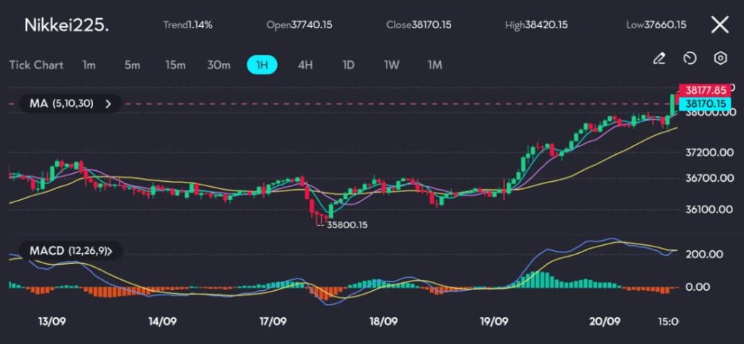Switch chart to 15m timeframe
This screenshot has height=344, width=744.
175,65
